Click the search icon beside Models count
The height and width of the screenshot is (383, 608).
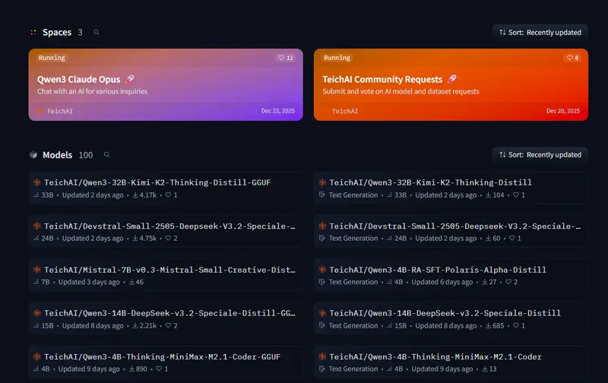106,155
